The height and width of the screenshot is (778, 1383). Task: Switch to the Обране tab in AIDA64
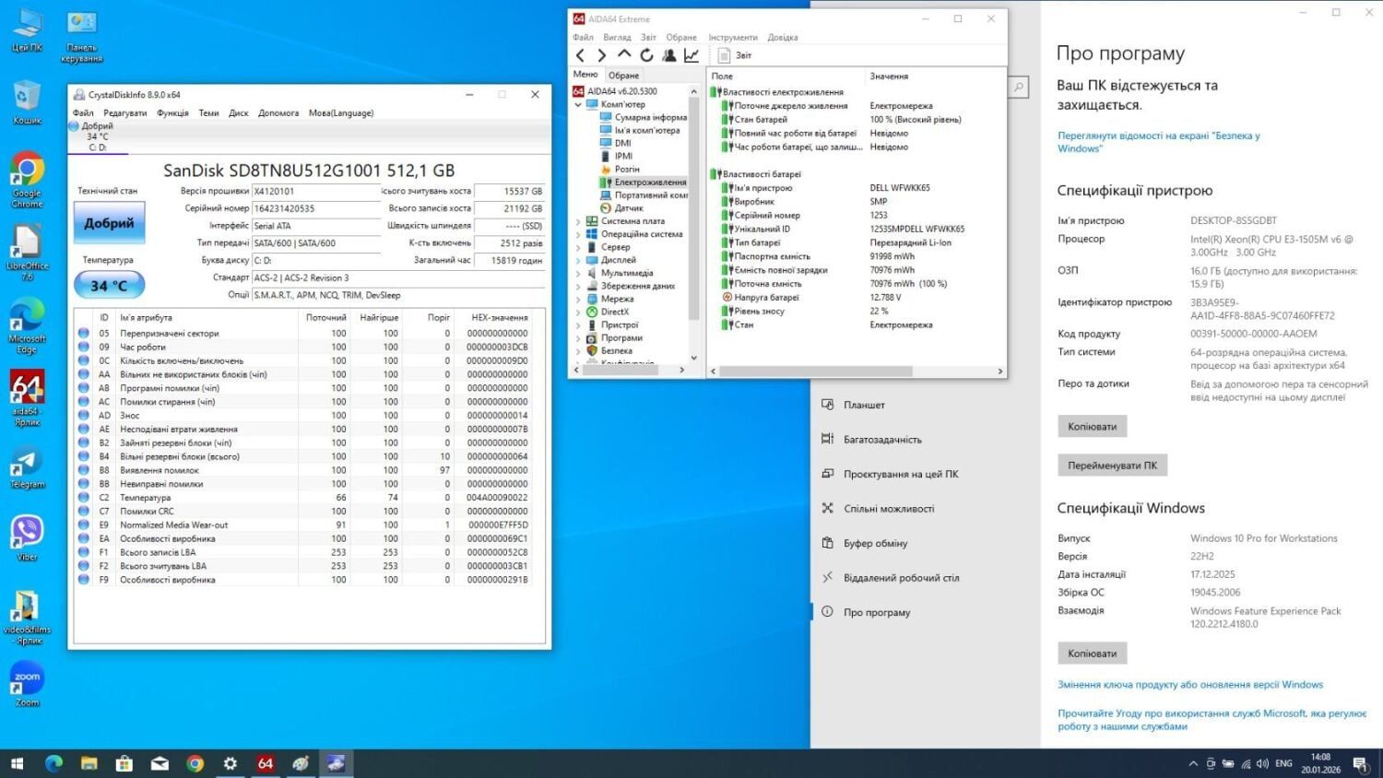[x=623, y=76]
